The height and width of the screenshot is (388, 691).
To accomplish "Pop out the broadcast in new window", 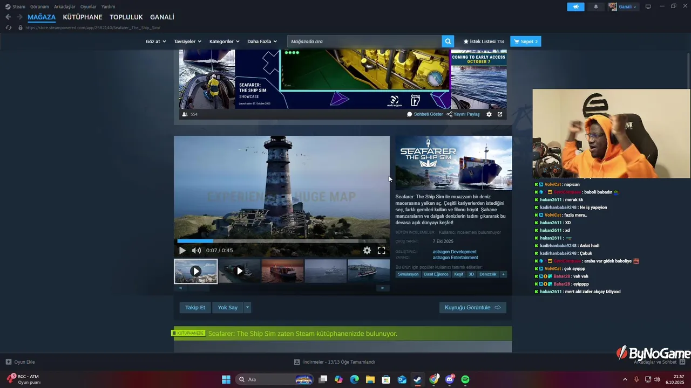I will point(500,114).
